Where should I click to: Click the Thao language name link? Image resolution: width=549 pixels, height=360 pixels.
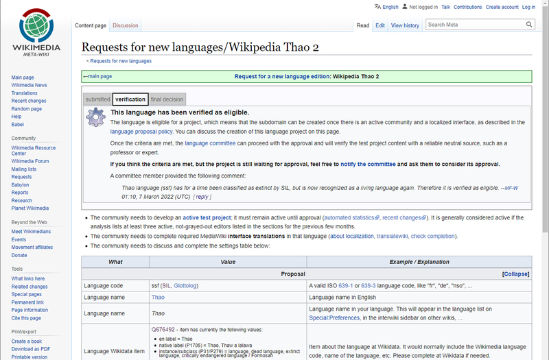(x=158, y=298)
